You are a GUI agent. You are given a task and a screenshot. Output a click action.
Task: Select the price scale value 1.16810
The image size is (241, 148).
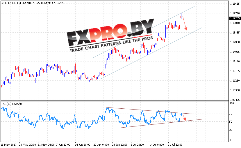(235, 23)
